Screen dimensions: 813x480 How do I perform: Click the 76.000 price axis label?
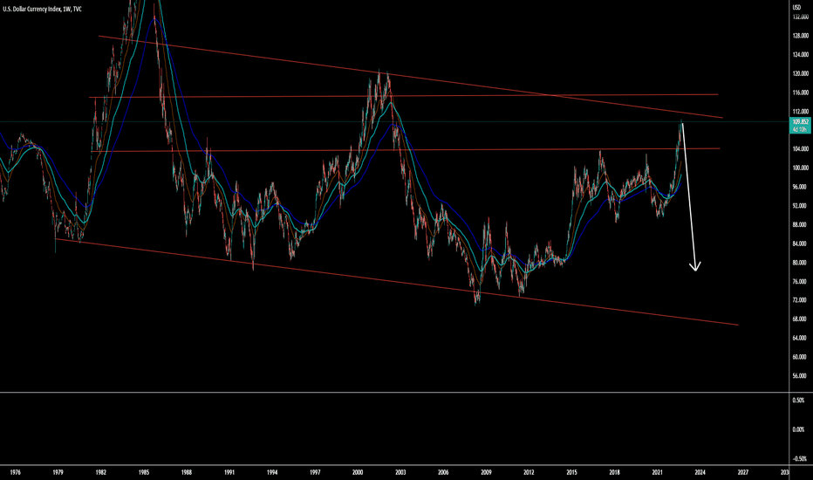799,281
